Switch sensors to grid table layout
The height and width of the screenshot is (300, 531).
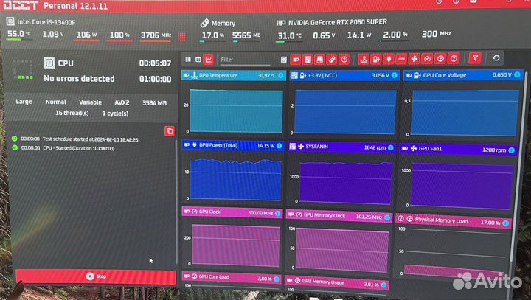[198, 60]
